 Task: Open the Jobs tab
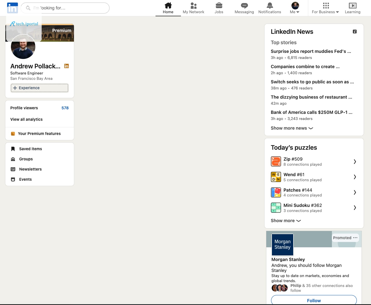point(219,8)
